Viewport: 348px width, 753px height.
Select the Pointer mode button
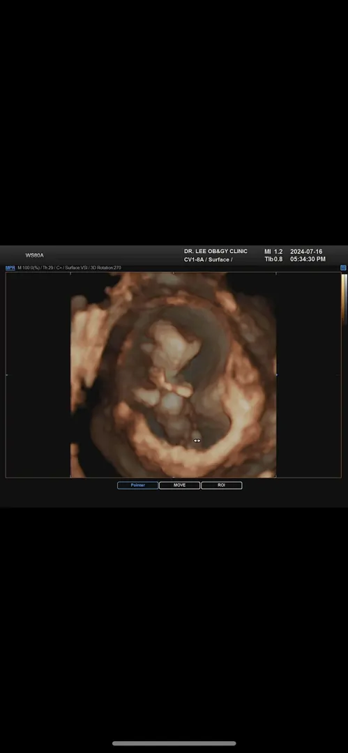coord(137,485)
